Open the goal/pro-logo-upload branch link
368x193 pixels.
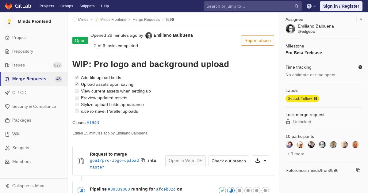pos(114,161)
